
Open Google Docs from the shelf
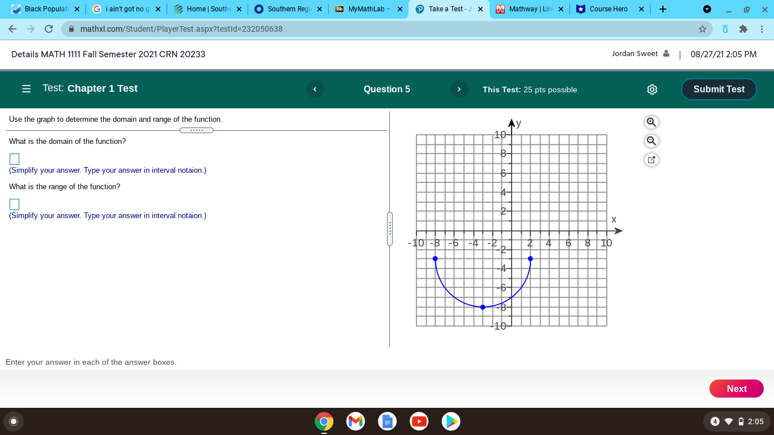(x=388, y=421)
